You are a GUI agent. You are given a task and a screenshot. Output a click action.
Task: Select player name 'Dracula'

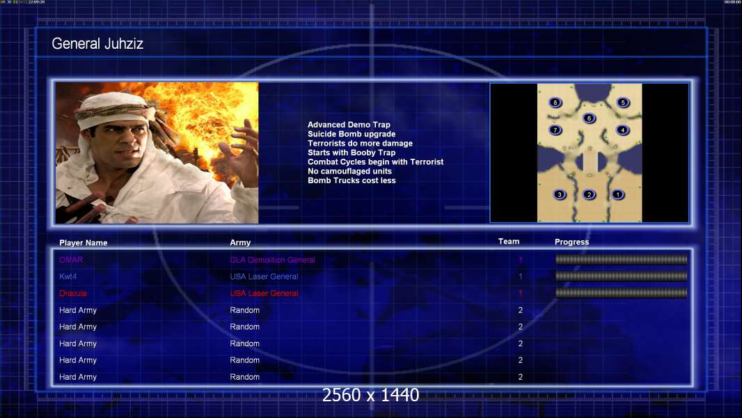(x=73, y=293)
